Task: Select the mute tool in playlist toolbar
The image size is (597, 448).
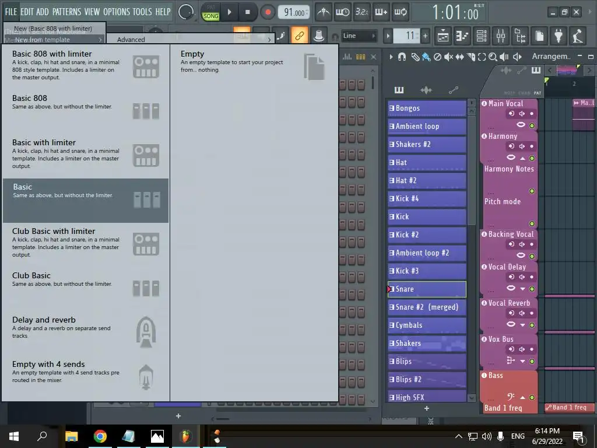Action: [448, 57]
